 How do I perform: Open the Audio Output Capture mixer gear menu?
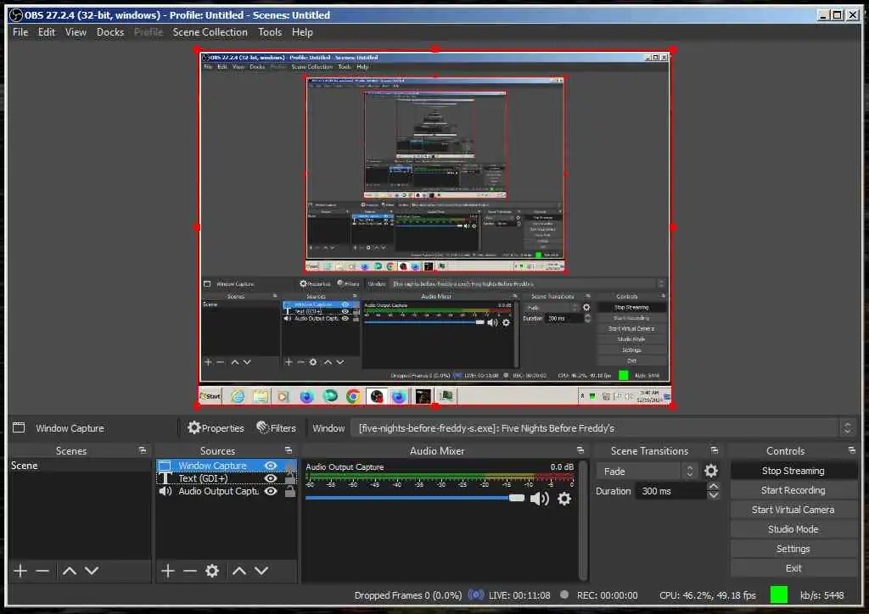(x=564, y=499)
